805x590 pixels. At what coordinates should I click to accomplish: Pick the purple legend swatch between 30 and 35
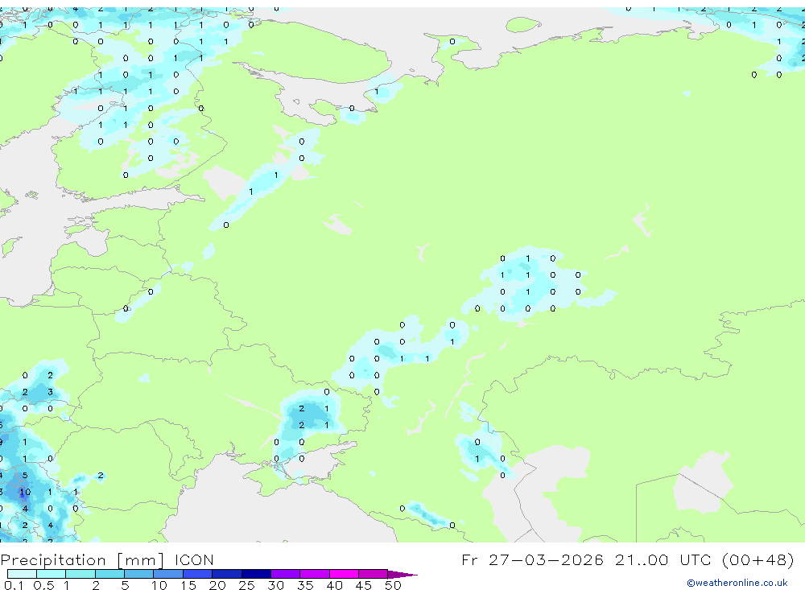click(x=285, y=574)
